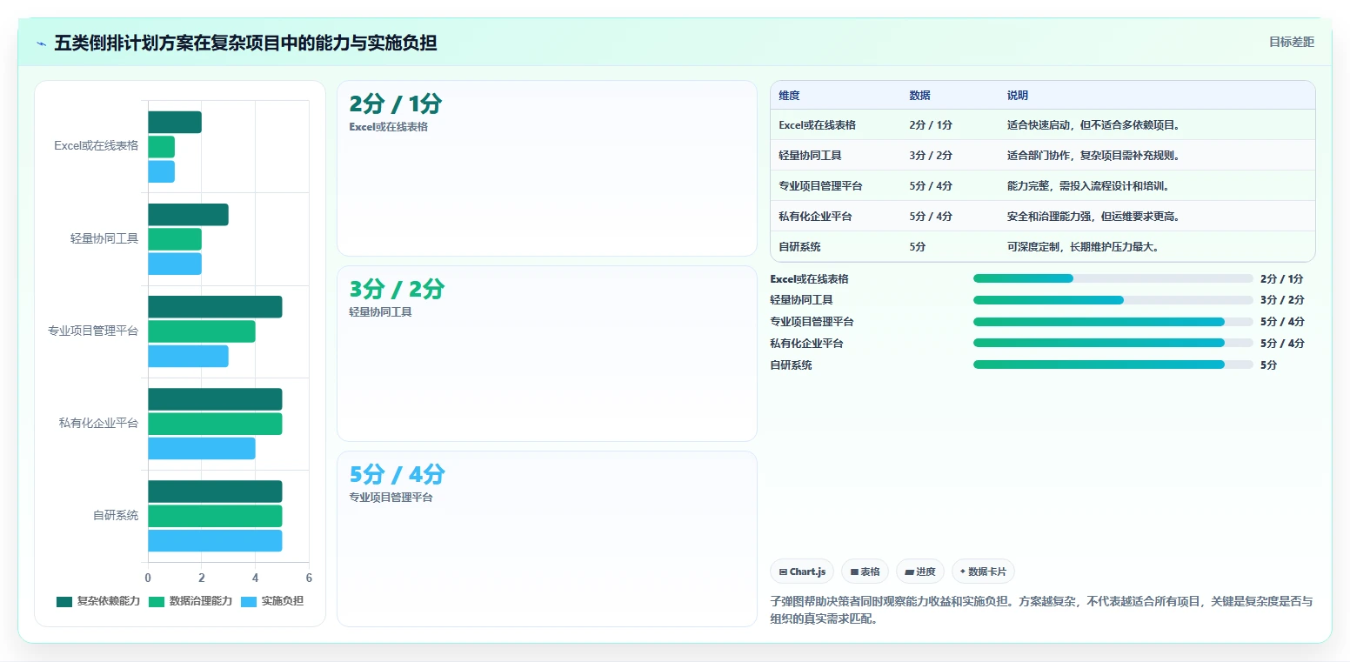Click the blue 轻量协同工具 chart bar
Screen dimensions: 1350x662
[175, 264]
